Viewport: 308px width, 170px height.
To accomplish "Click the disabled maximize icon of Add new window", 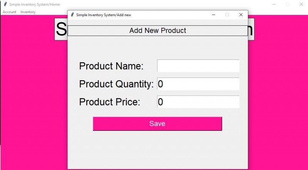I will click(x=227, y=15).
